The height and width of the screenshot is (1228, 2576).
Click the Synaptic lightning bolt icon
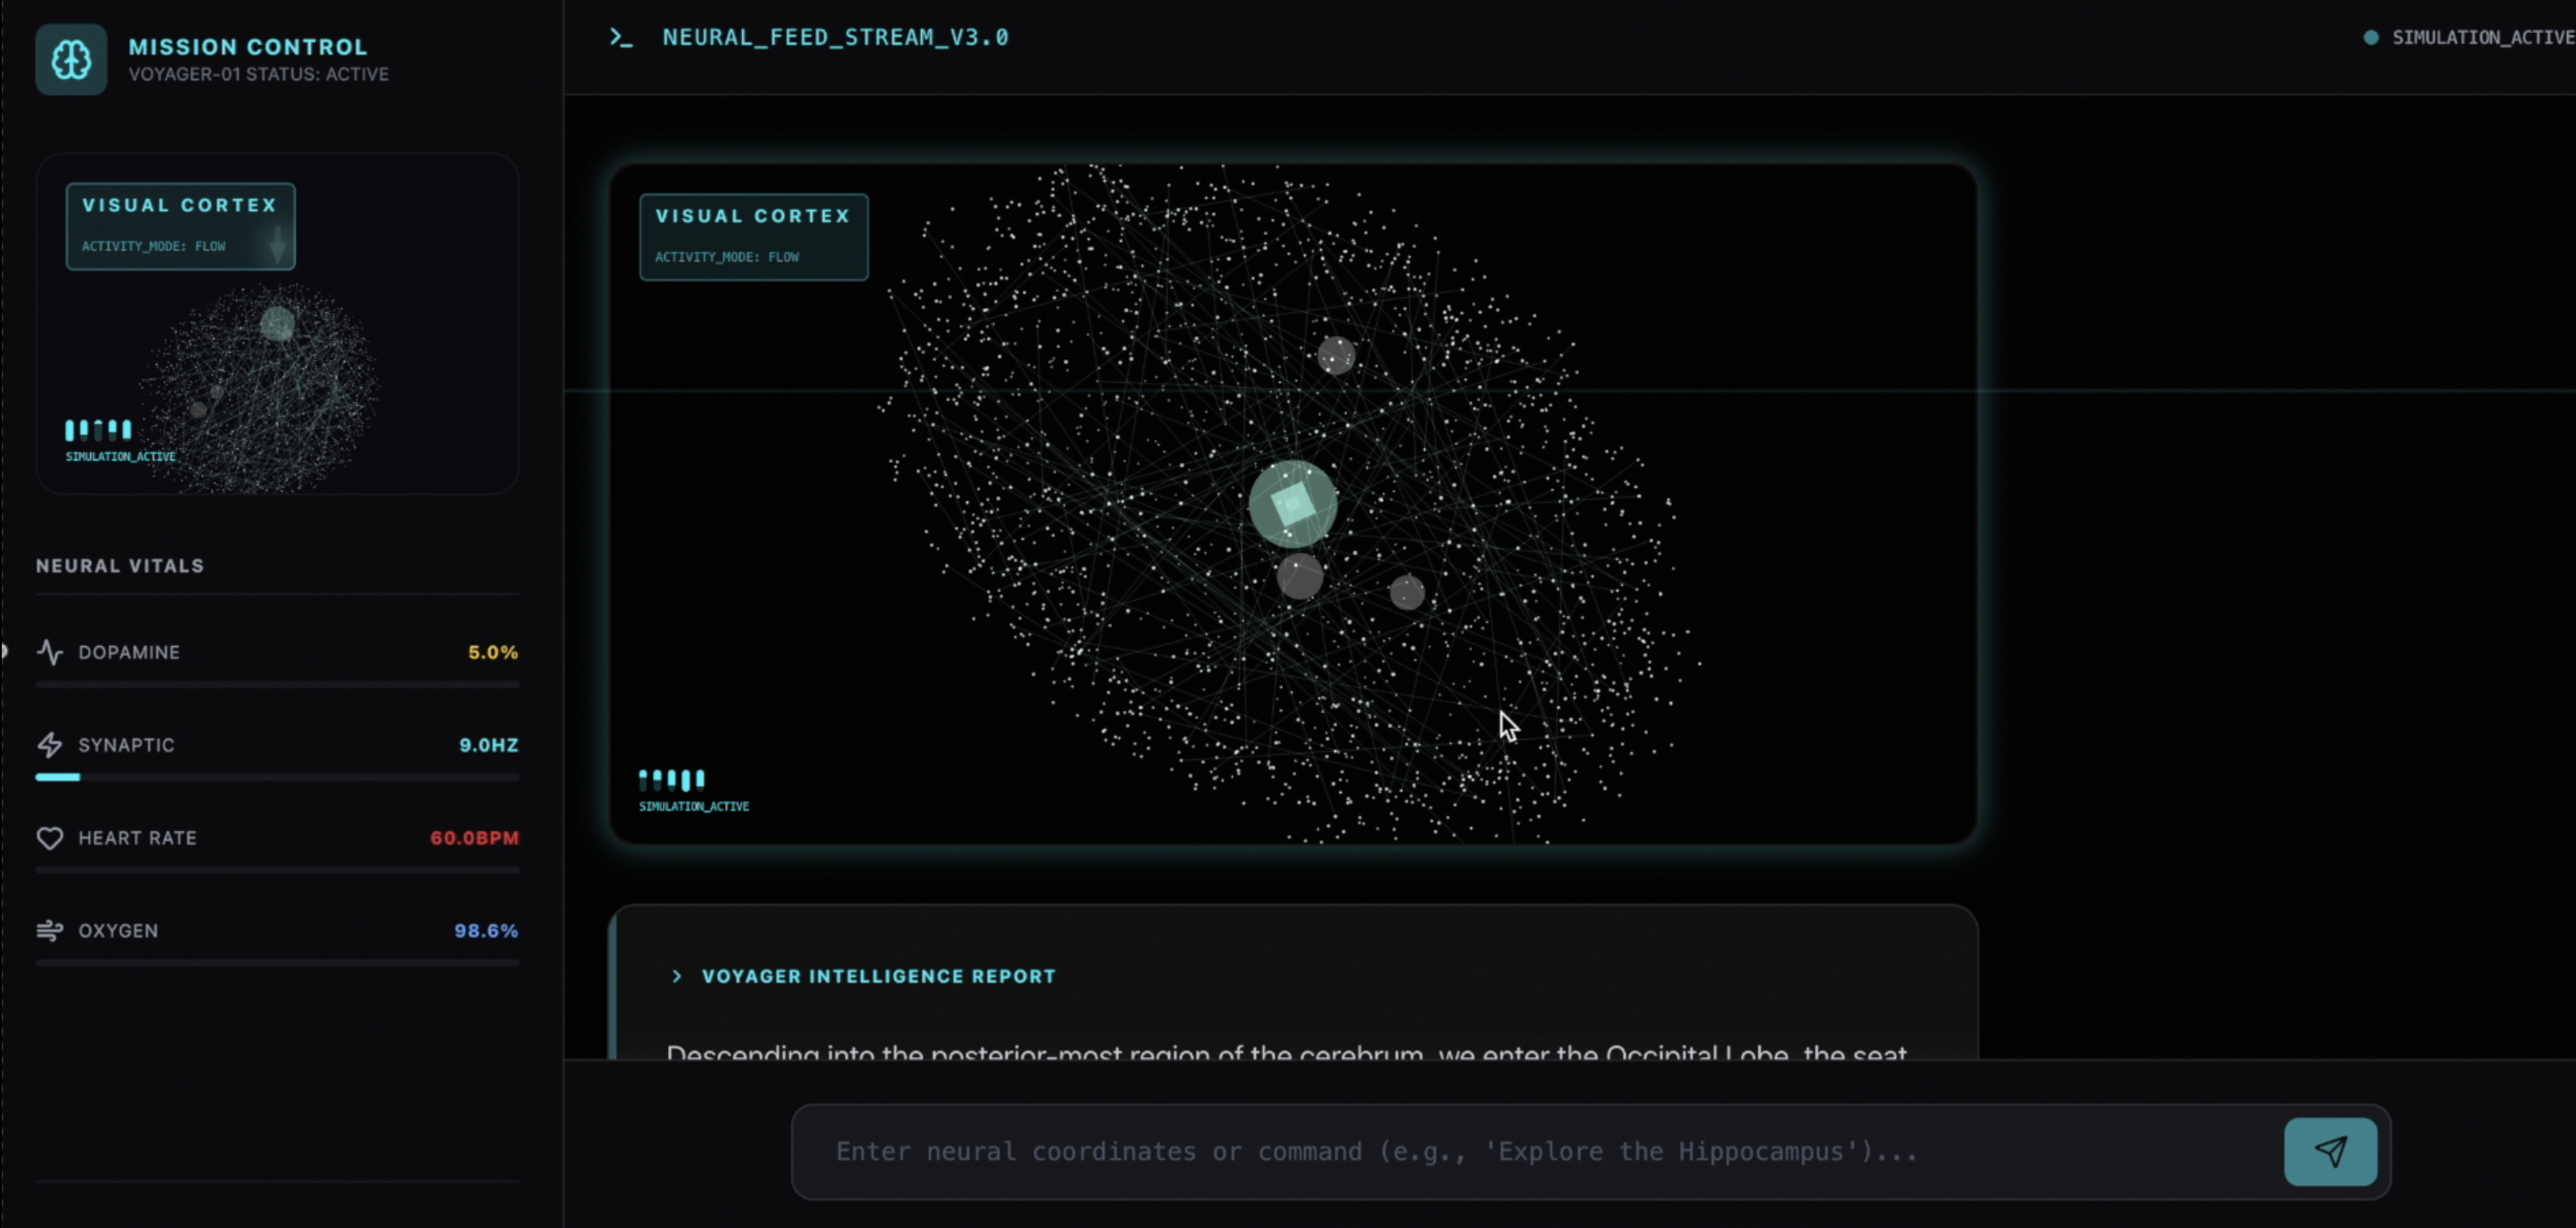50,746
